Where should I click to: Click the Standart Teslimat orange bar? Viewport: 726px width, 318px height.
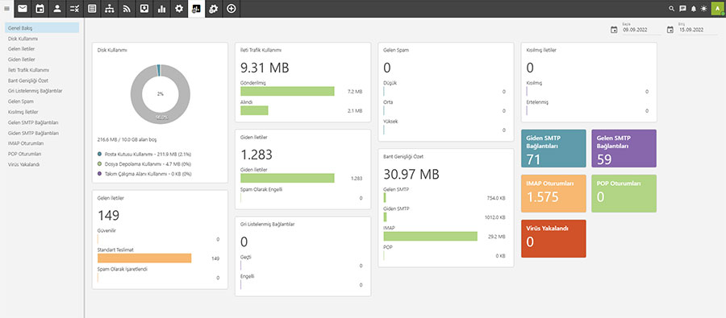tap(144, 258)
